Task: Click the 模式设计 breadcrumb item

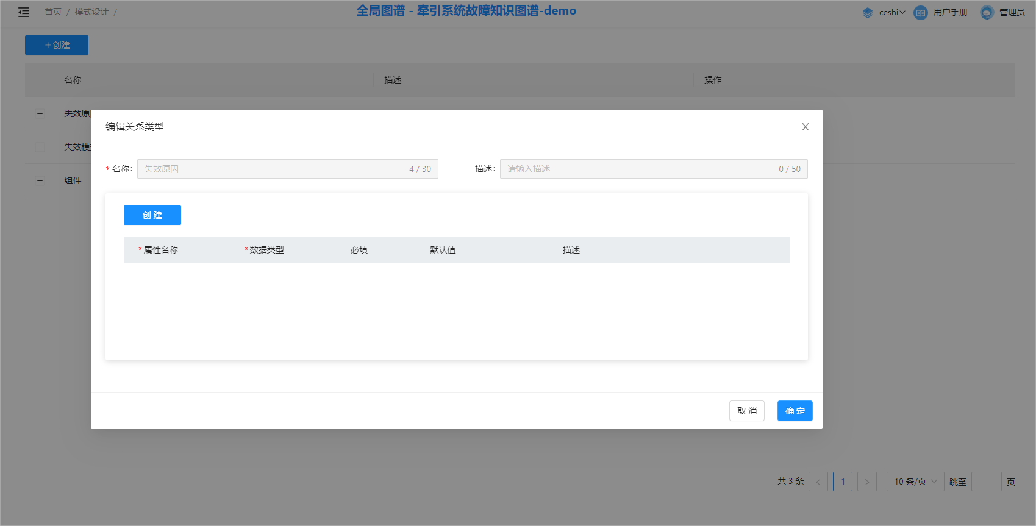Action: (91, 12)
